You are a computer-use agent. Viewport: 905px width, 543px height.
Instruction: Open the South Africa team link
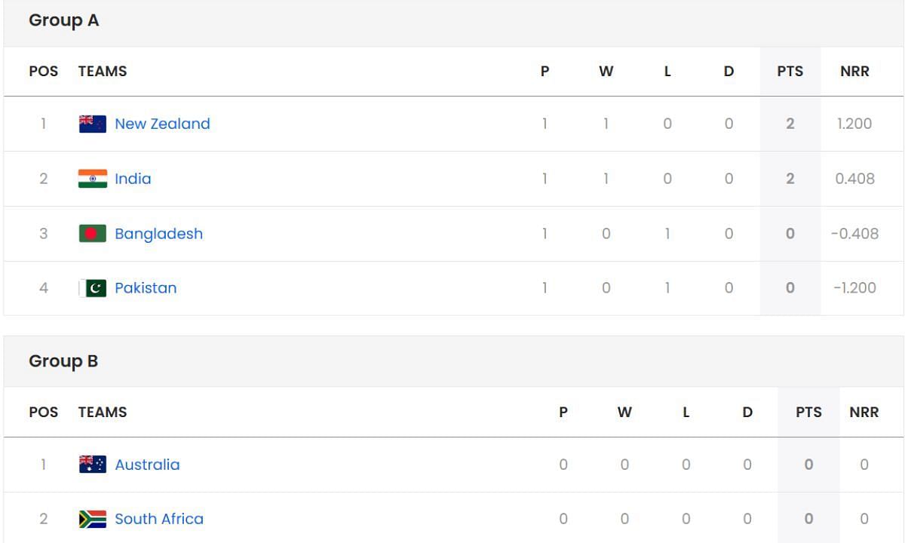[x=159, y=519]
